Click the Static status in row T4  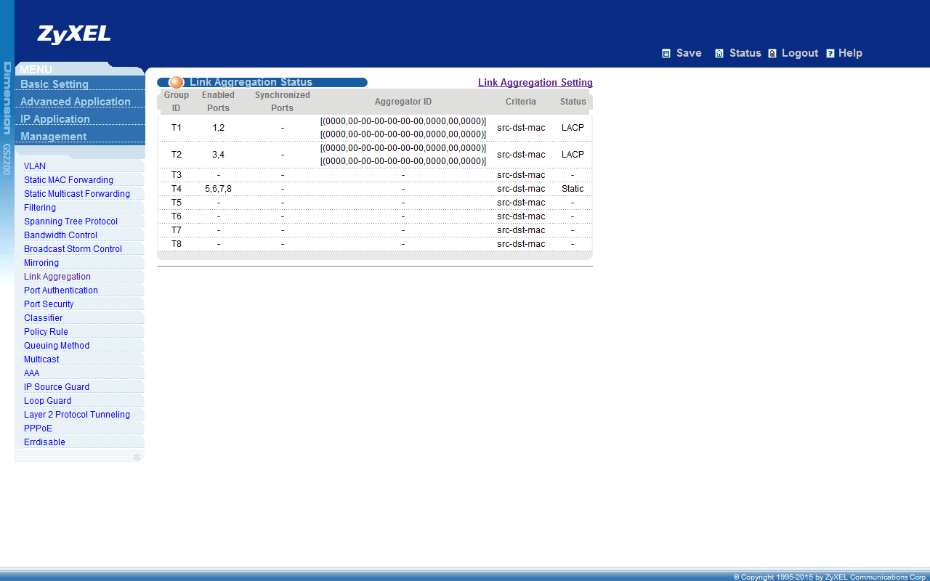coord(573,189)
